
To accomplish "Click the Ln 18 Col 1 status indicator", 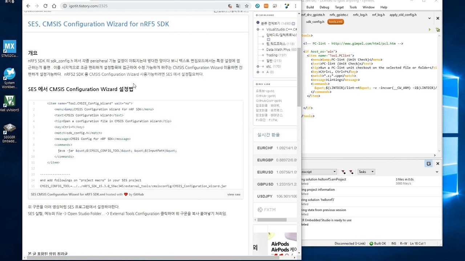I will (x=417, y=244).
